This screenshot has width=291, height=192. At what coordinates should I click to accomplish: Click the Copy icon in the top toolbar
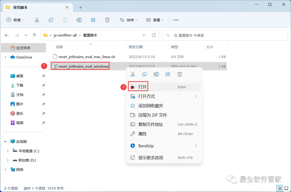pyautogui.click(x=51, y=20)
